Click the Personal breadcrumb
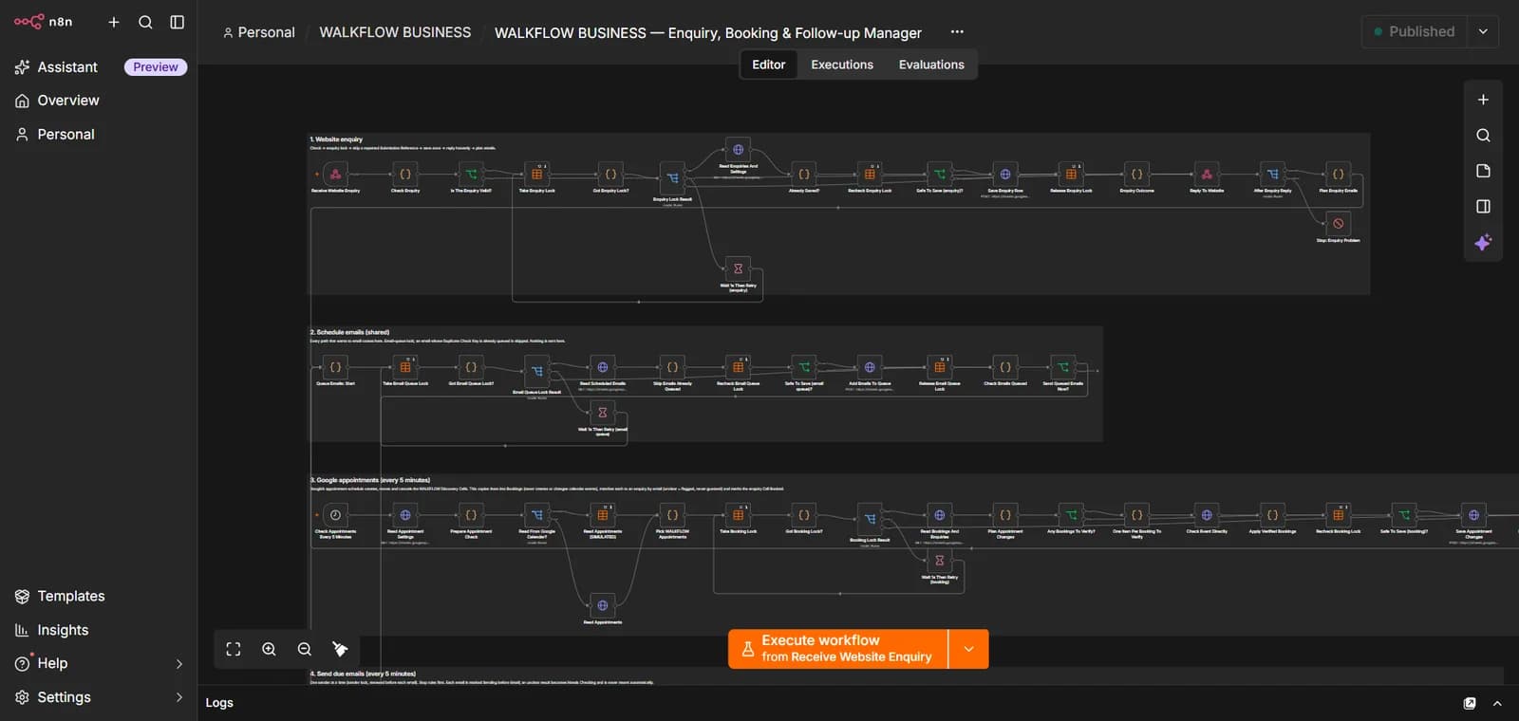Screen dimensions: 1519x721 [x=259, y=32]
